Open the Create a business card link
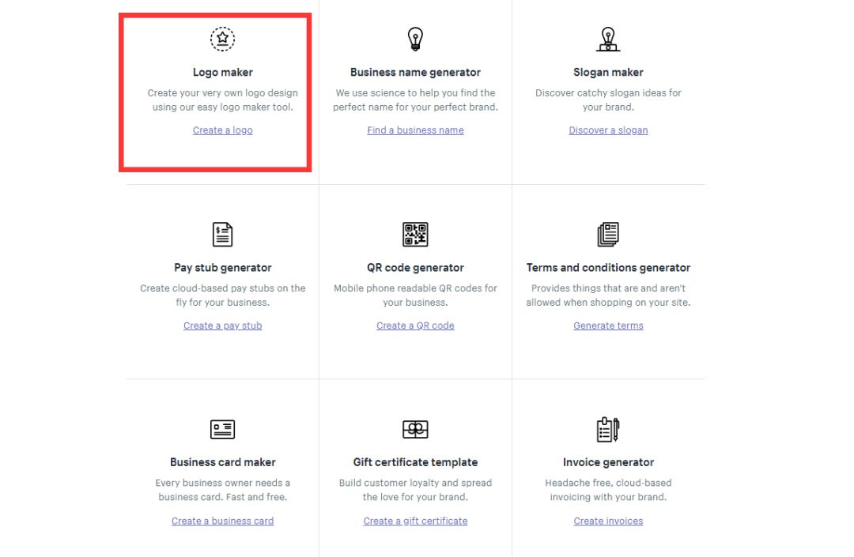Image resolution: width=854 pixels, height=557 pixels. tap(222, 520)
